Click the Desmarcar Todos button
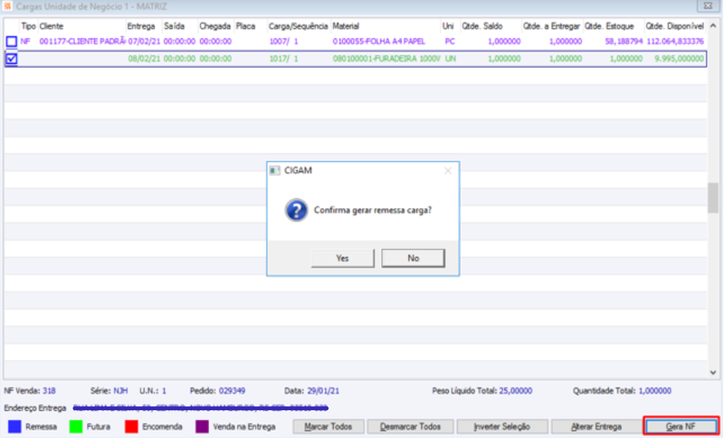The width and height of the screenshot is (724, 438). (411, 426)
